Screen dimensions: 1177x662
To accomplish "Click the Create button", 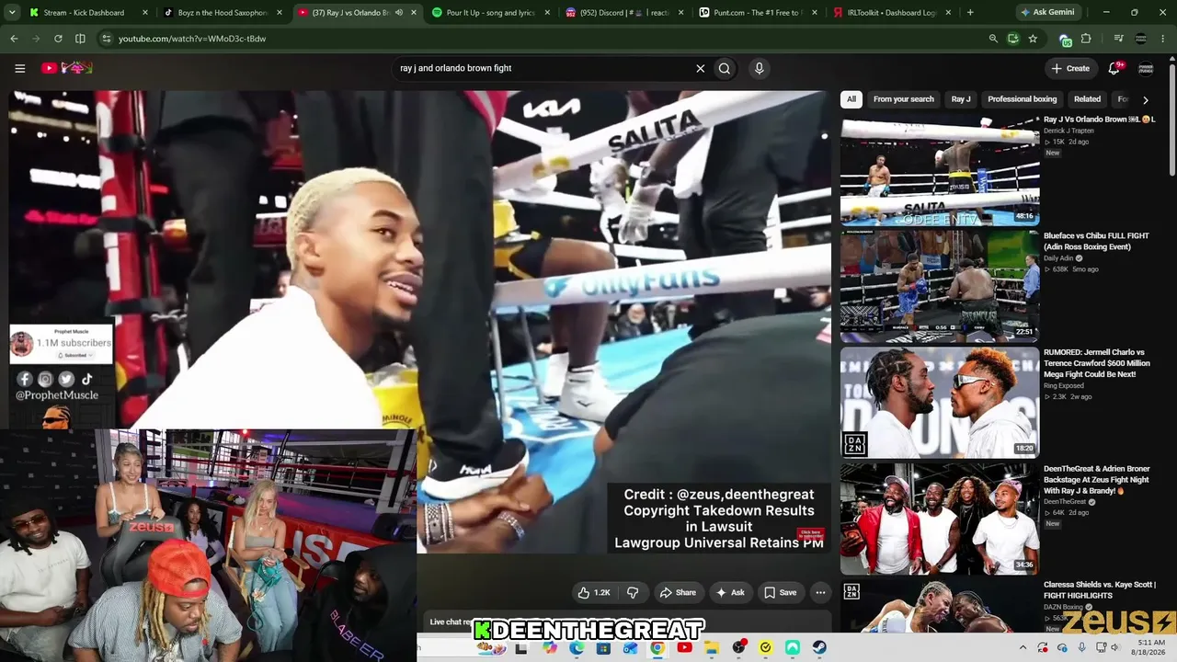I will [1070, 68].
